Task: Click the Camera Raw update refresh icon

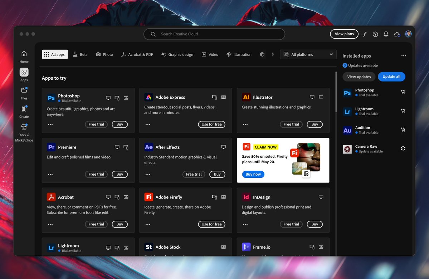Action: tap(403, 148)
